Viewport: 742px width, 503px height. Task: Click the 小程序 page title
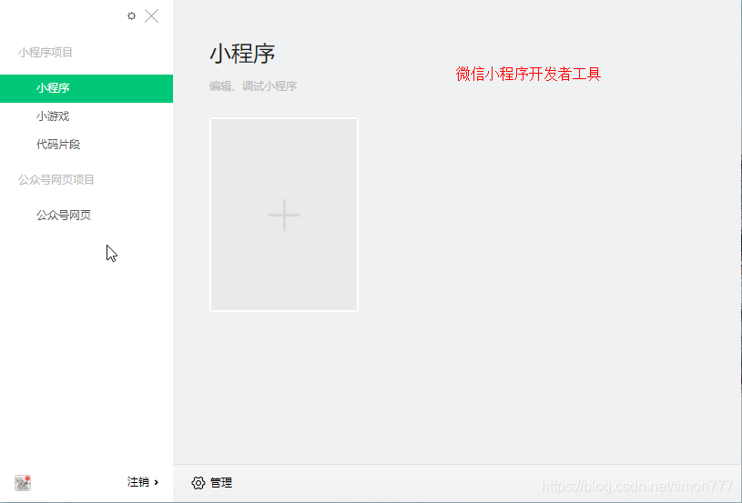click(x=242, y=54)
